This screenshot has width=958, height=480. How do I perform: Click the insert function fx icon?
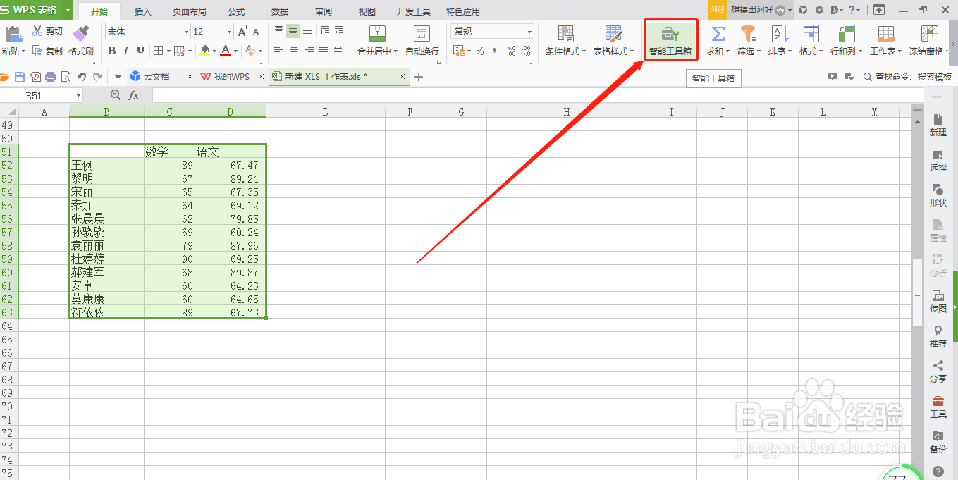(133, 95)
